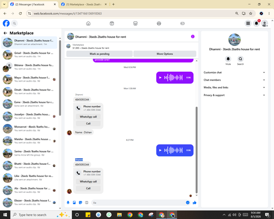The height and width of the screenshot is (219, 274).
Task: Open the Windows Start menu
Action: (x=5, y=215)
